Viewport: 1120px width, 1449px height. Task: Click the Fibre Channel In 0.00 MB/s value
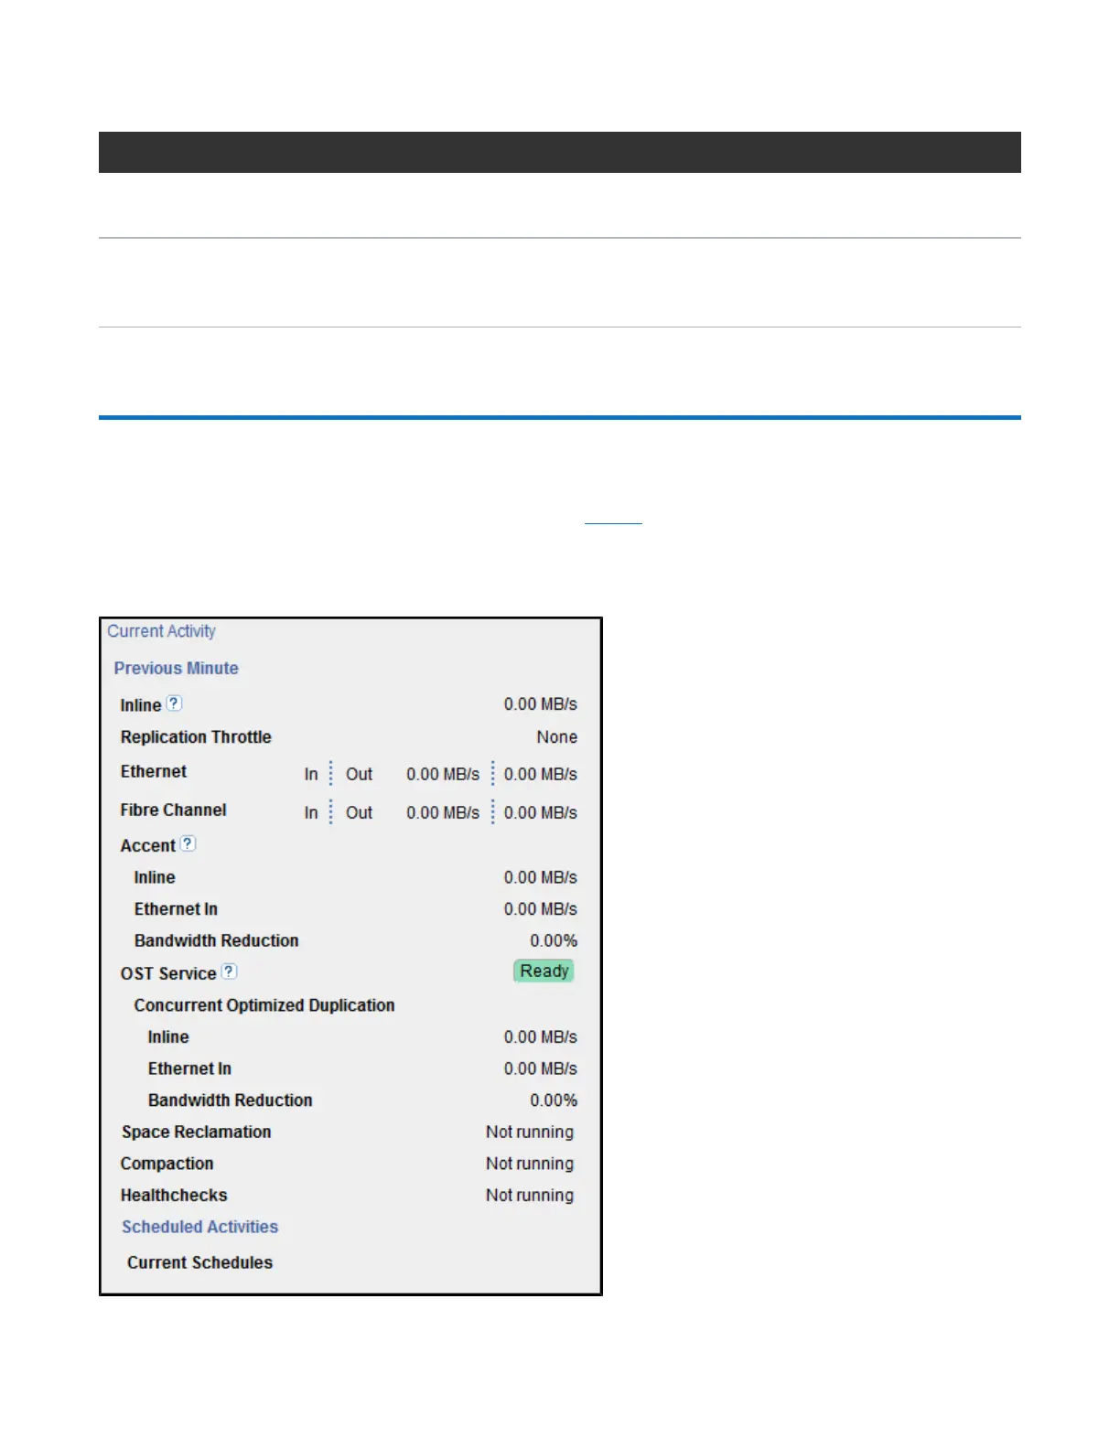[443, 812]
